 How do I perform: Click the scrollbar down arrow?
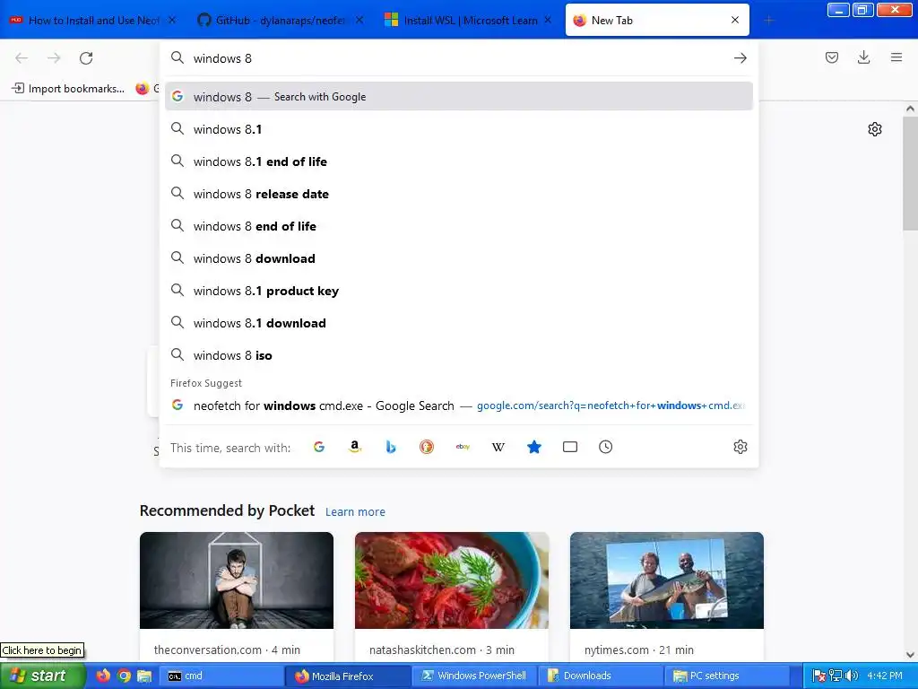click(x=910, y=655)
